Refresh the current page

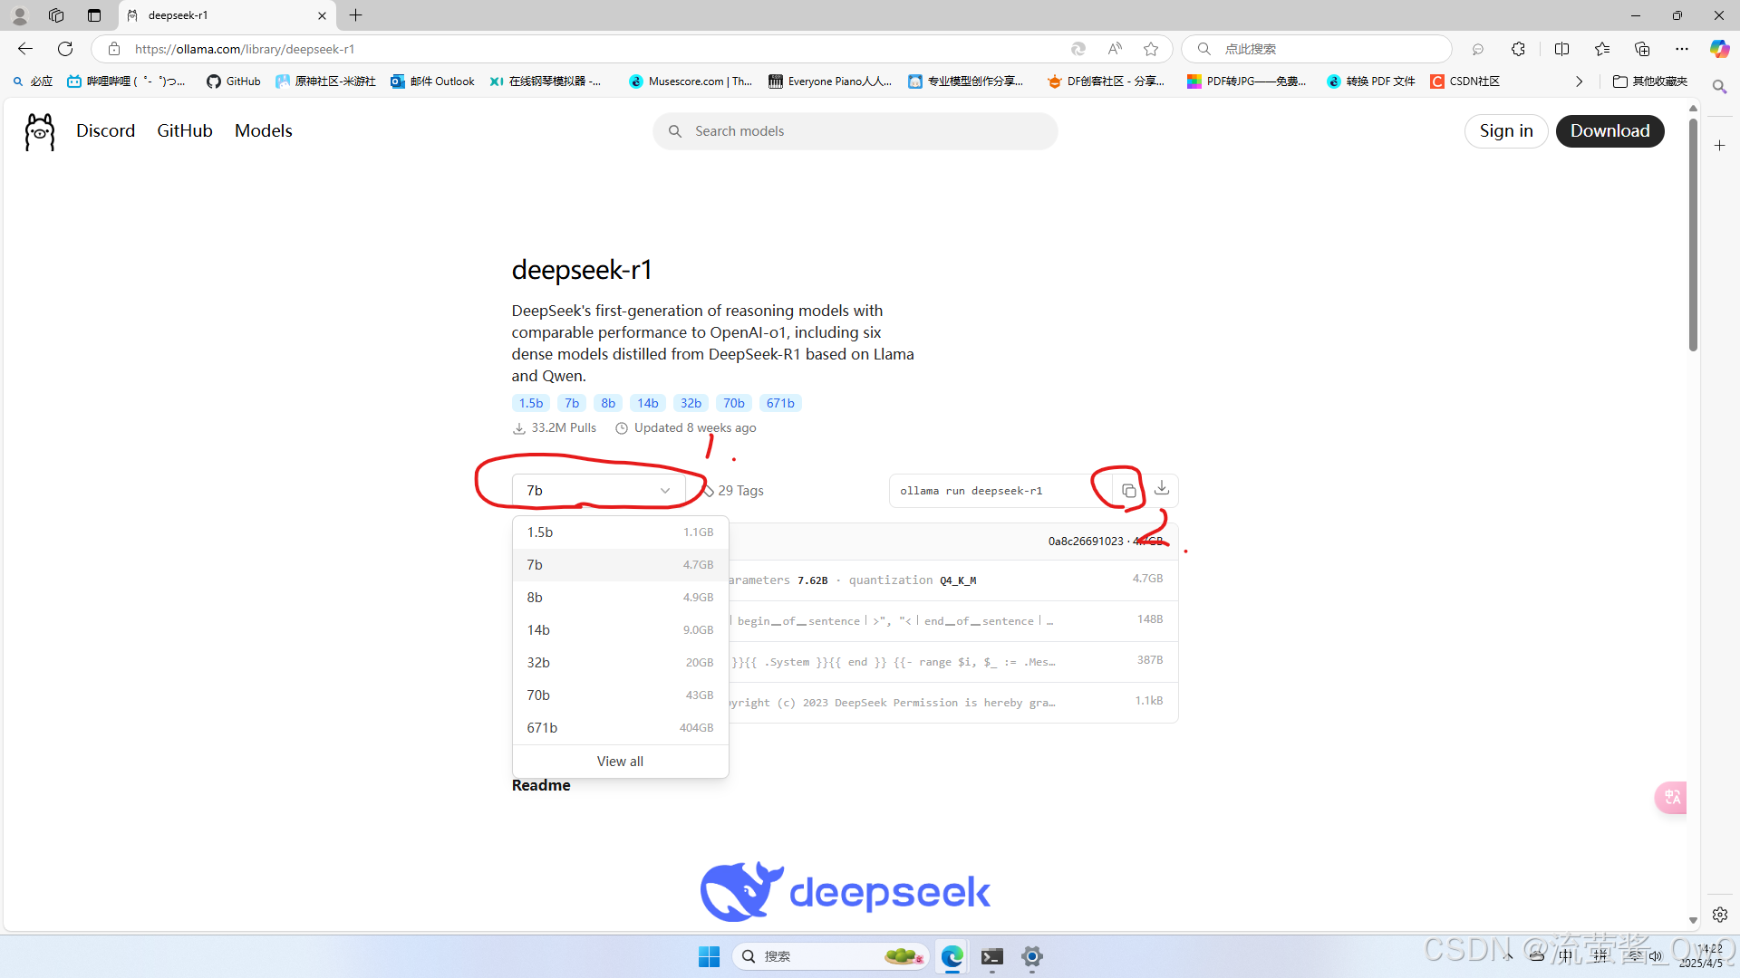click(65, 49)
